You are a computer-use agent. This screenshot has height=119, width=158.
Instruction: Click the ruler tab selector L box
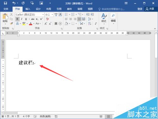[3, 33]
